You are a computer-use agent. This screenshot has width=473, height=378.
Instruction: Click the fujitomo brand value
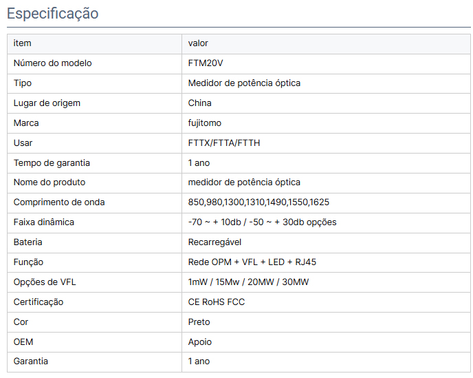pyautogui.click(x=205, y=123)
